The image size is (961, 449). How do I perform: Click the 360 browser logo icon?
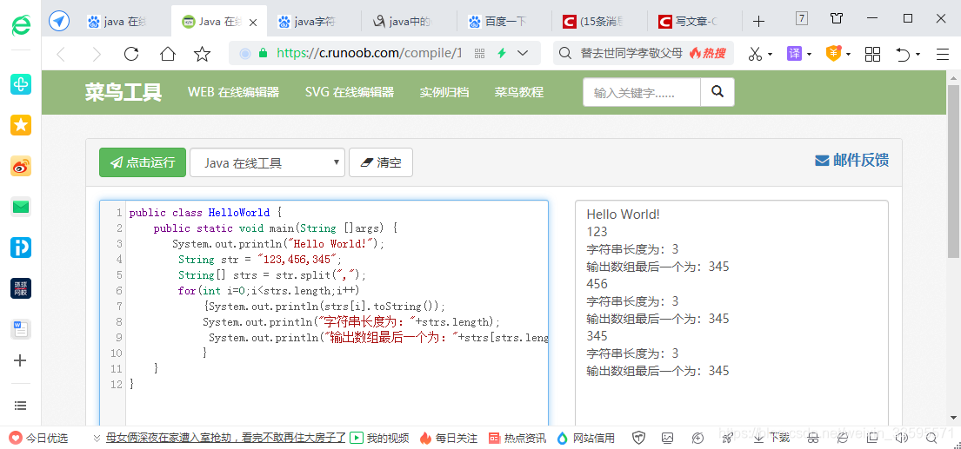tap(21, 24)
